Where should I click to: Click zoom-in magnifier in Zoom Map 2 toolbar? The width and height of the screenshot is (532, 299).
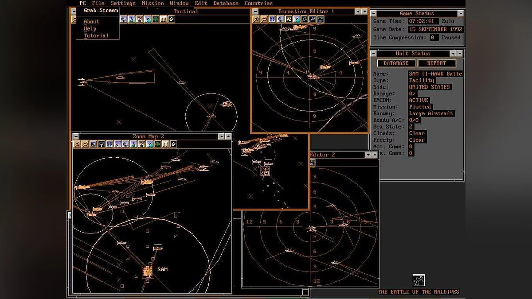pyautogui.click(x=76, y=144)
